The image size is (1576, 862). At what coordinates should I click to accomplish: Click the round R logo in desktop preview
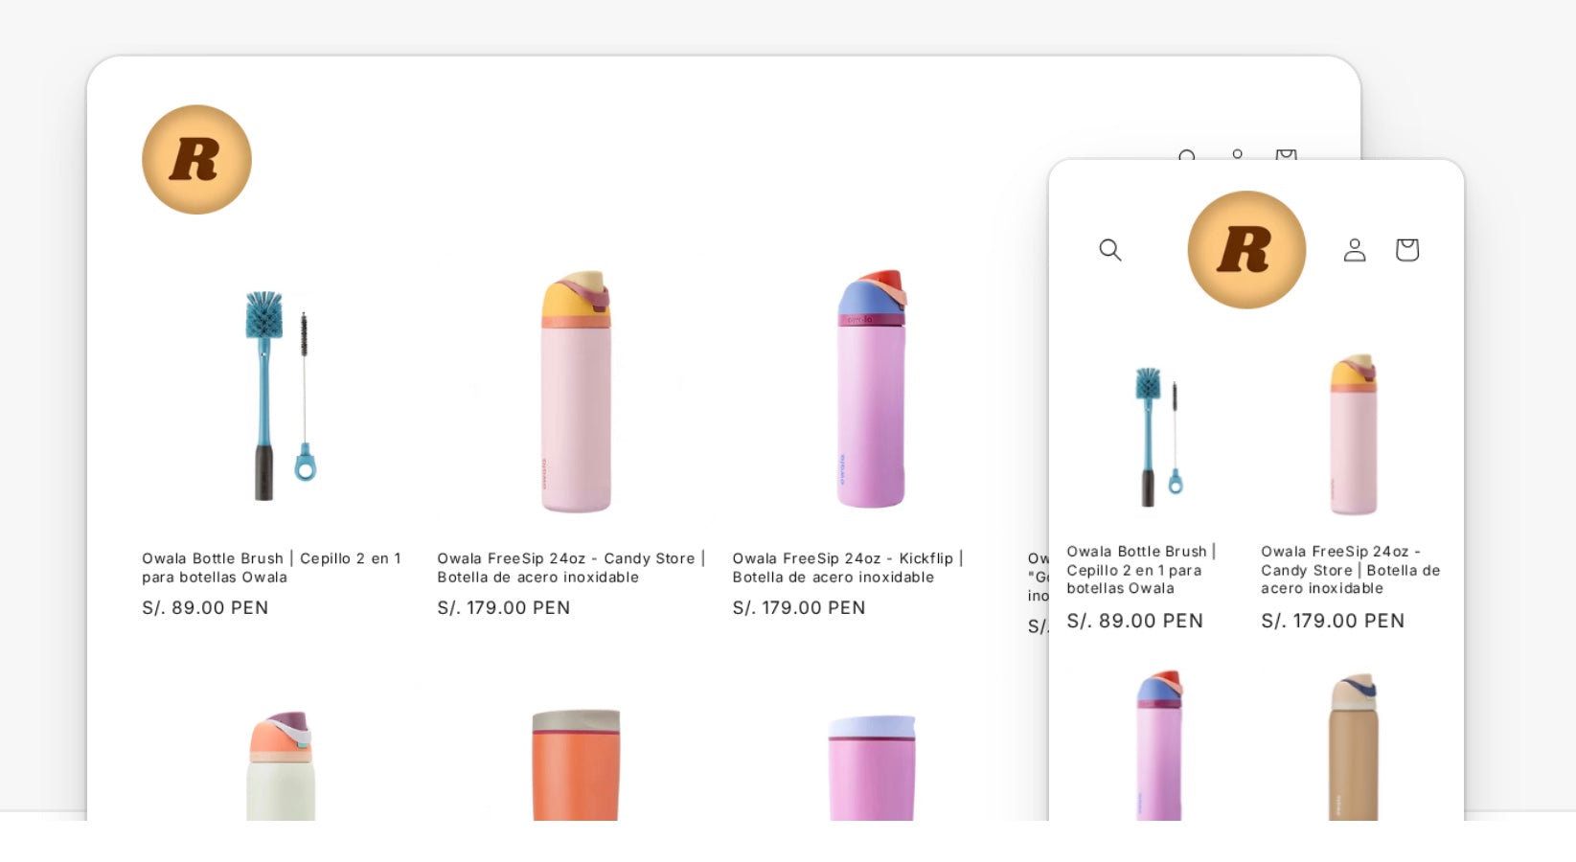pyautogui.click(x=196, y=159)
